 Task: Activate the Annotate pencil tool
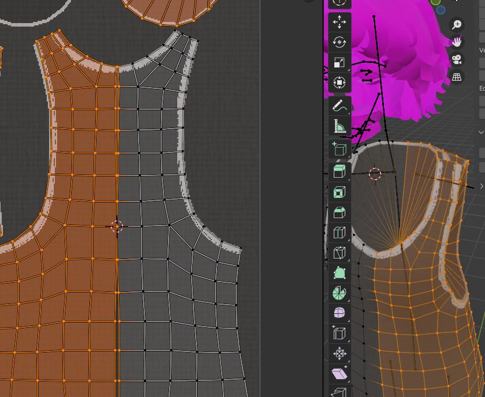pyautogui.click(x=339, y=106)
